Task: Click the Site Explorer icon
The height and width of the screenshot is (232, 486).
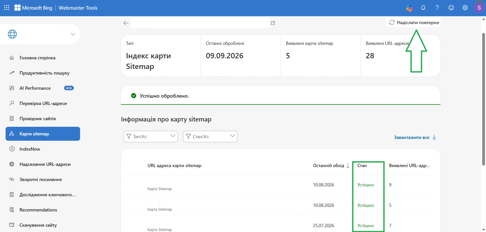Action: [x=12, y=118]
